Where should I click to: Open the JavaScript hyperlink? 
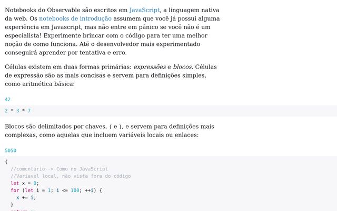pos(144,10)
